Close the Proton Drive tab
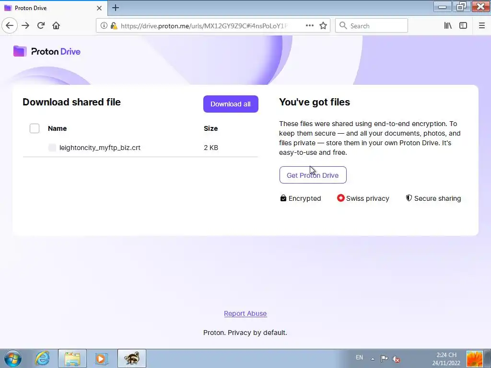Screen dimensions: 491x368 tap(99, 8)
